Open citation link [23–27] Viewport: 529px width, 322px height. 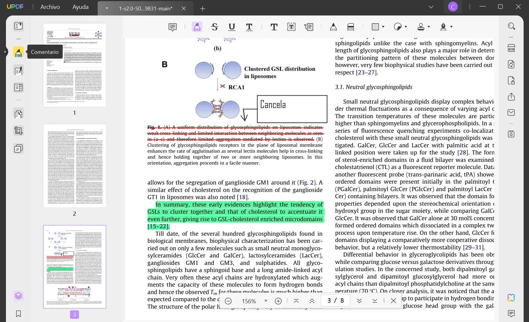tap(366, 72)
